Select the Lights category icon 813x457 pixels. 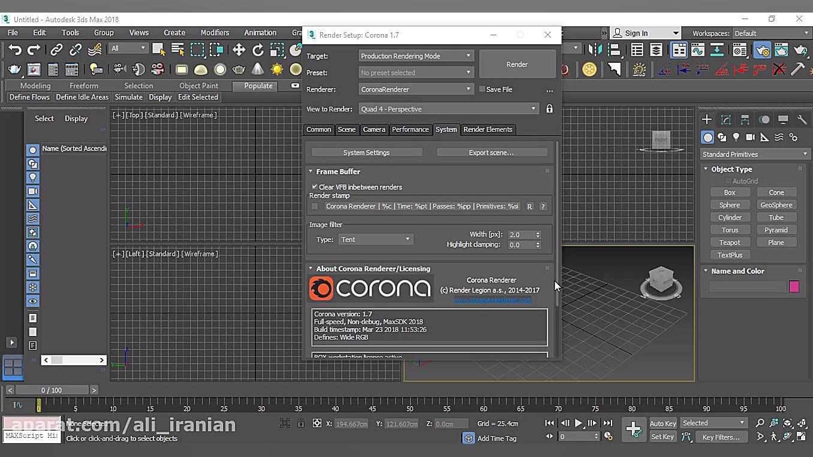(736, 137)
